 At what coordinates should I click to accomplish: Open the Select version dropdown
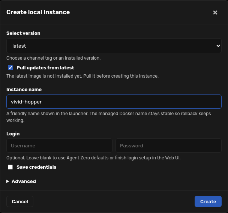click(114, 46)
